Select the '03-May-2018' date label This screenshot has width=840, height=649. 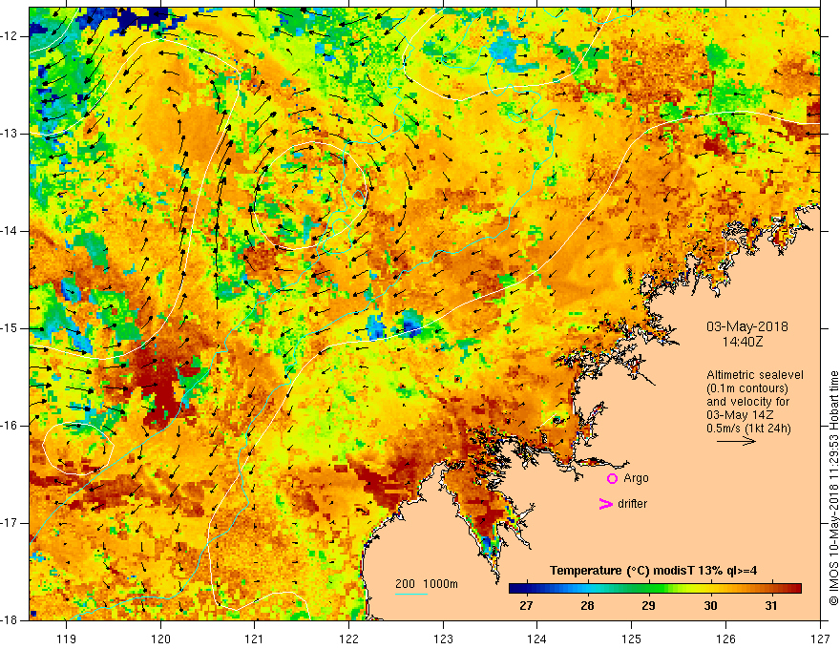pos(747,326)
